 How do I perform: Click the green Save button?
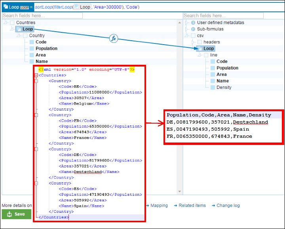(16, 214)
